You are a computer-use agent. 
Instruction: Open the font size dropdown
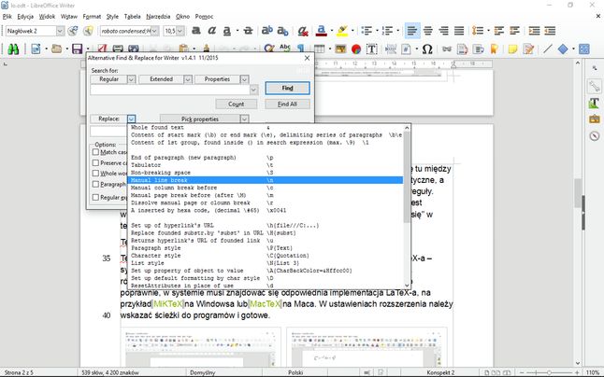tap(180, 31)
